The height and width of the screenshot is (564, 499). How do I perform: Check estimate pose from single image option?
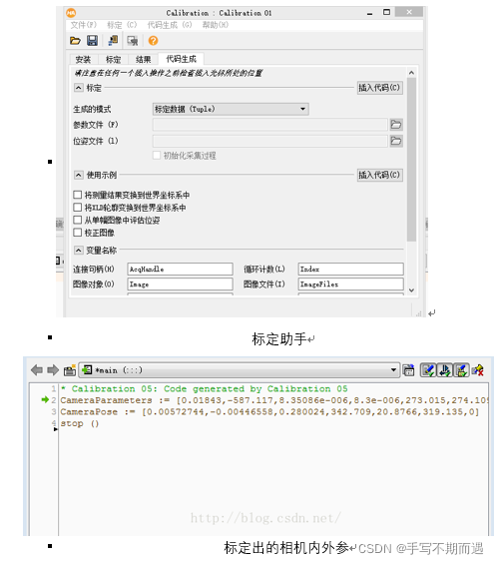click(x=77, y=220)
